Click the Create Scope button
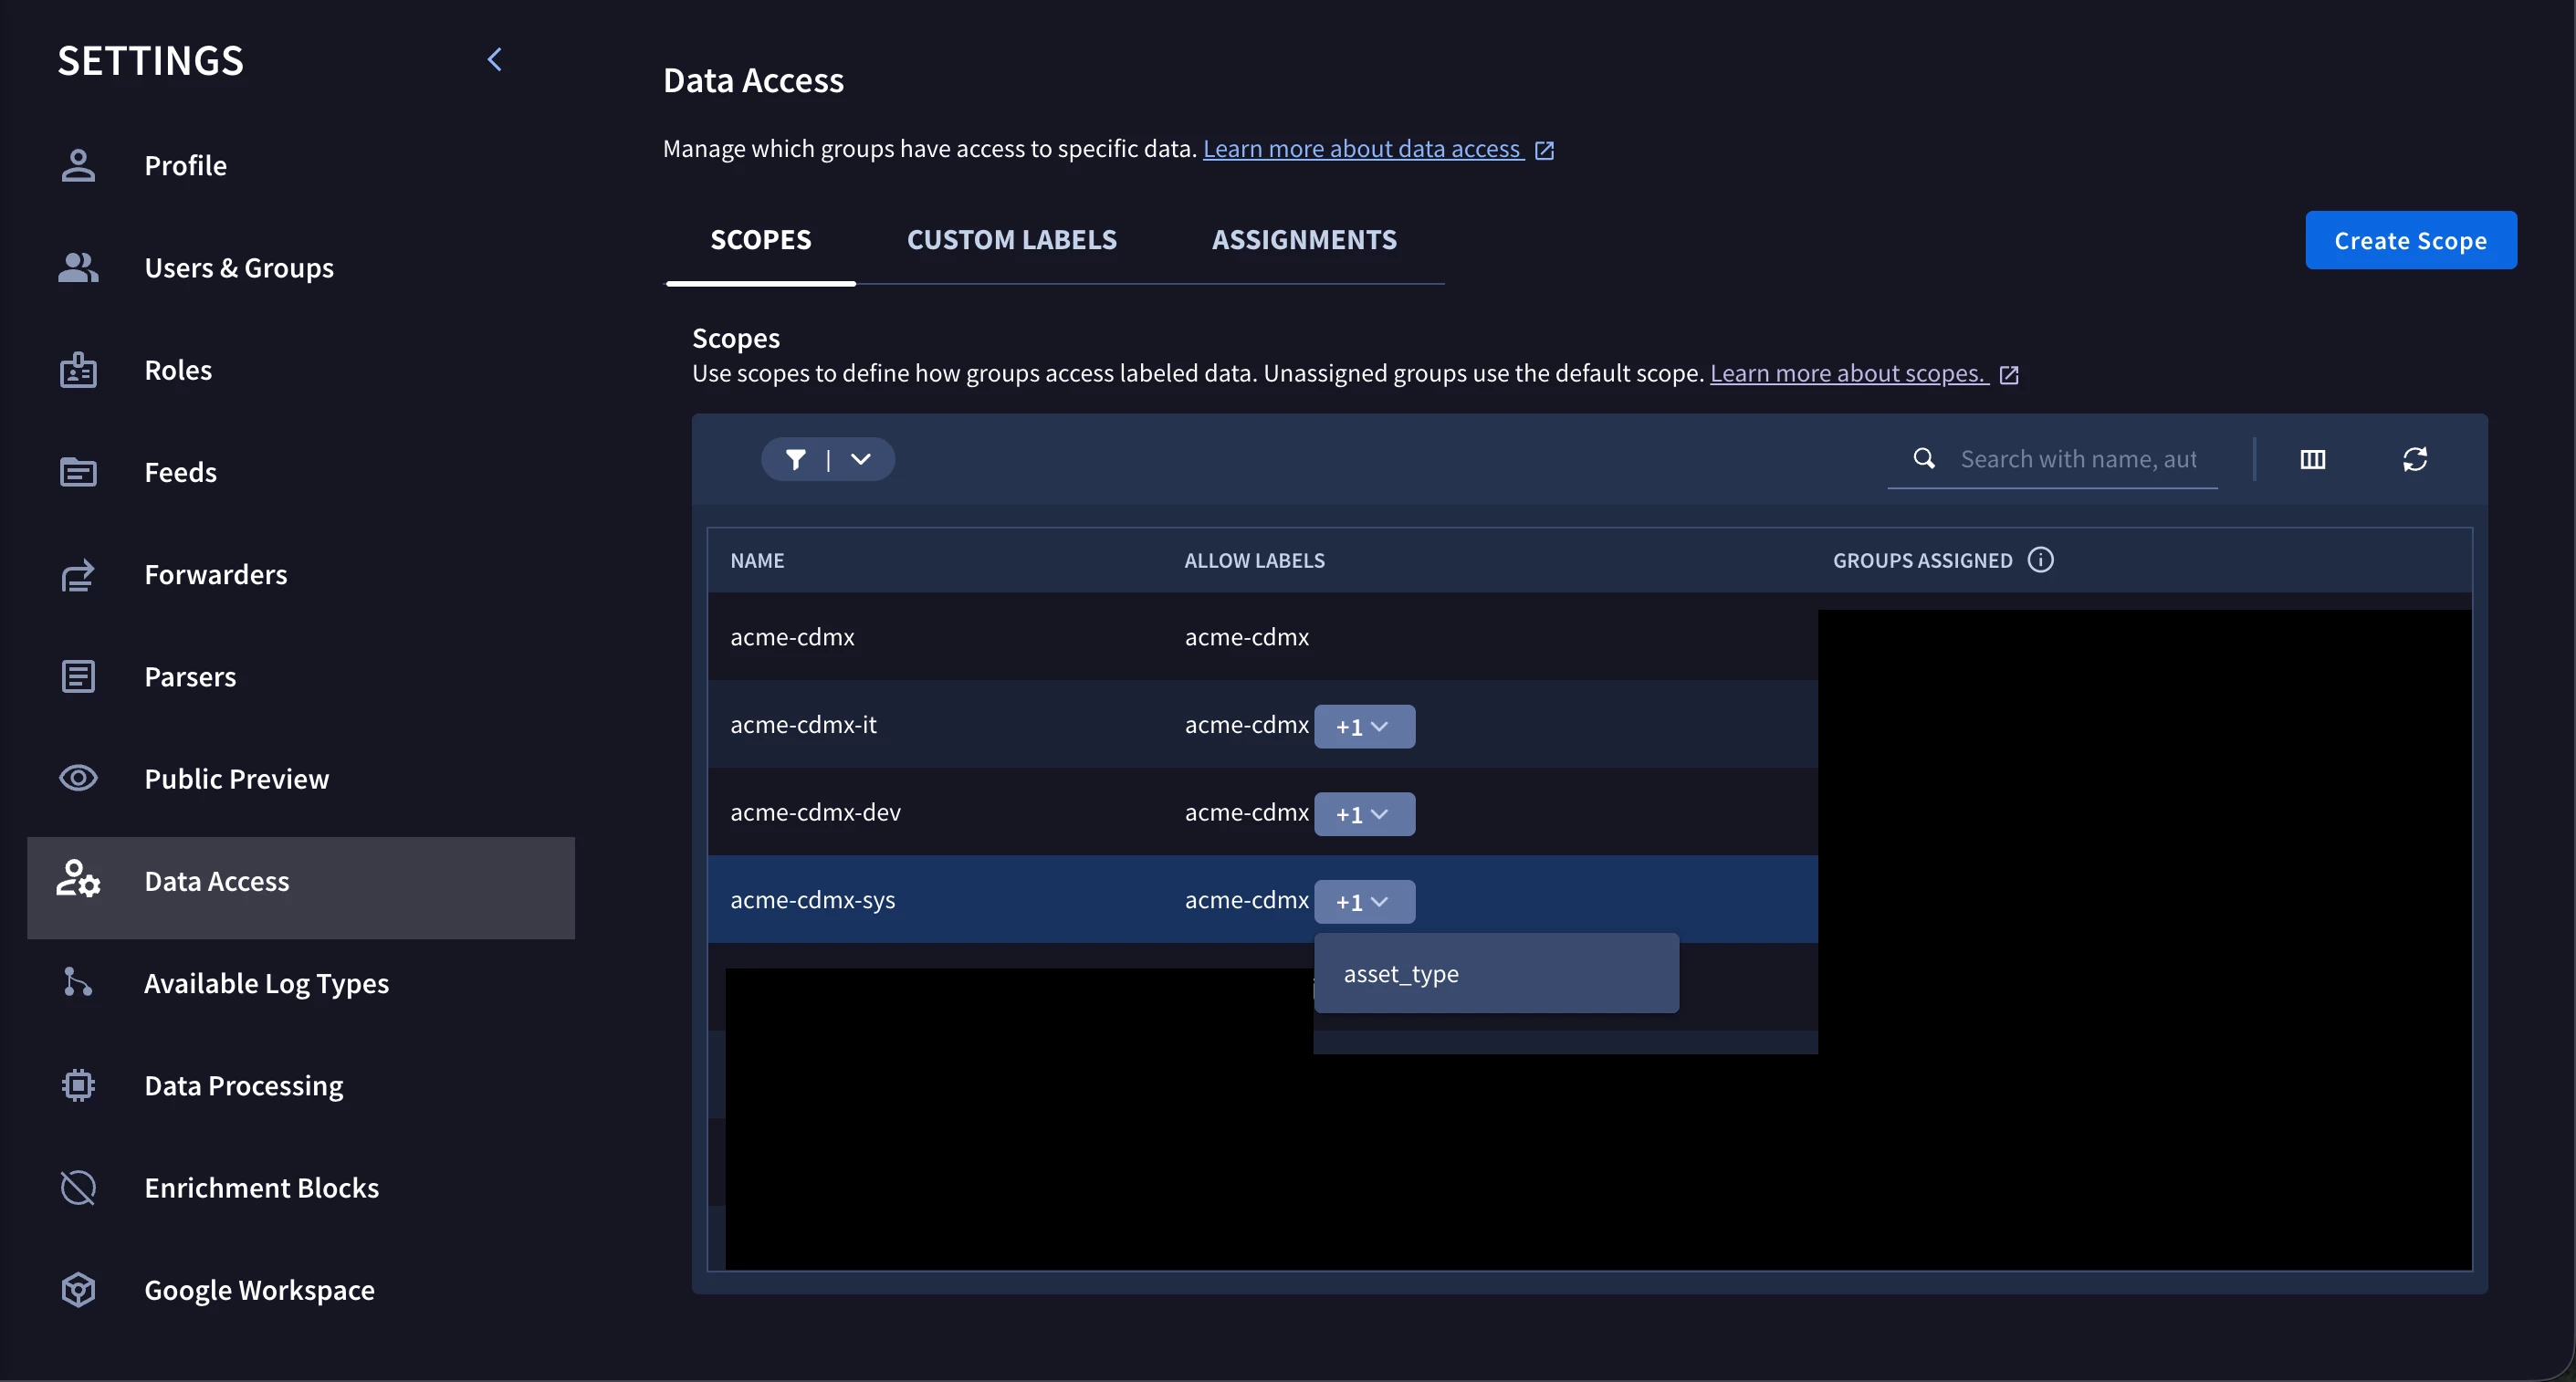The image size is (2576, 1382). tap(2411, 240)
